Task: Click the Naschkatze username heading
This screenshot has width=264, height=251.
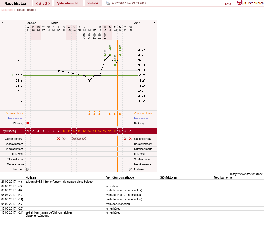Action: [x=15, y=4]
